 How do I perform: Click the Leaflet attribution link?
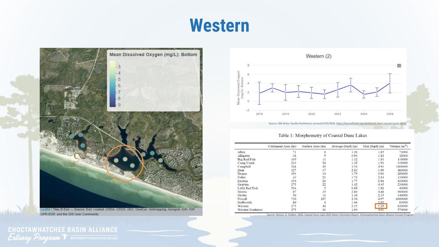[x=45, y=209]
